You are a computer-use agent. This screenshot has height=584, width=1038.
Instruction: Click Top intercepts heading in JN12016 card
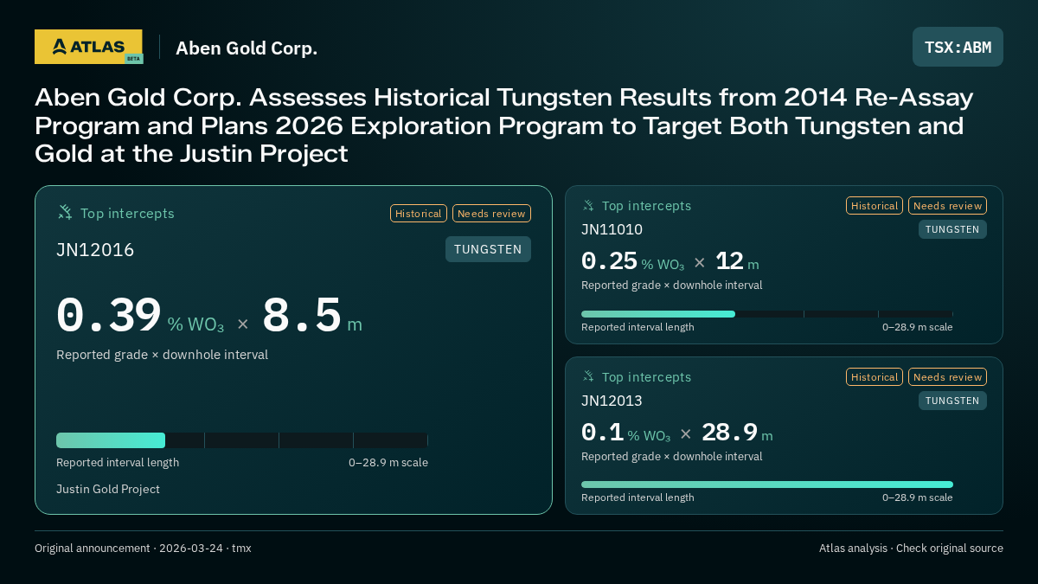[127, 213]
